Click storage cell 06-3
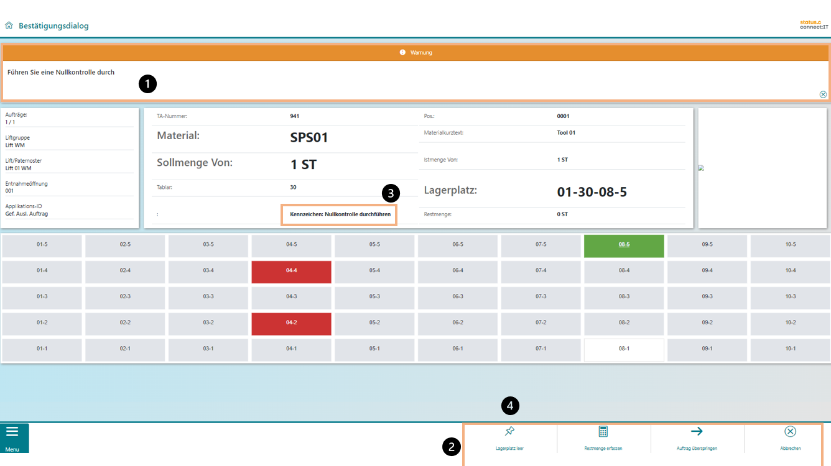This screenshot has height=466, width=831. click(457, 297)
